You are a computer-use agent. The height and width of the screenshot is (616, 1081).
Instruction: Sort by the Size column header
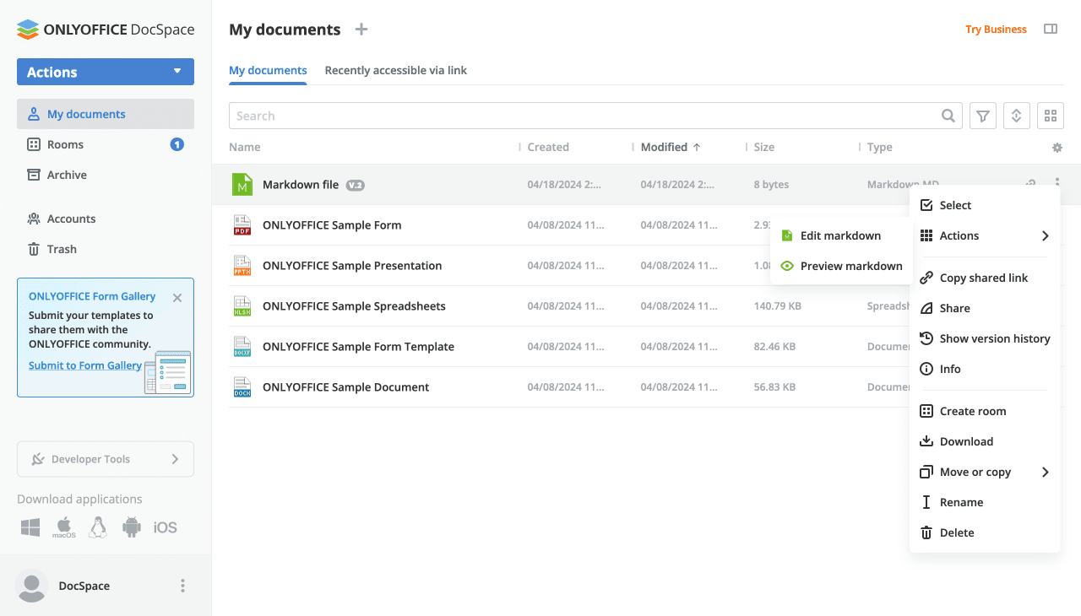pyautogui.click(x=764, y=147)
